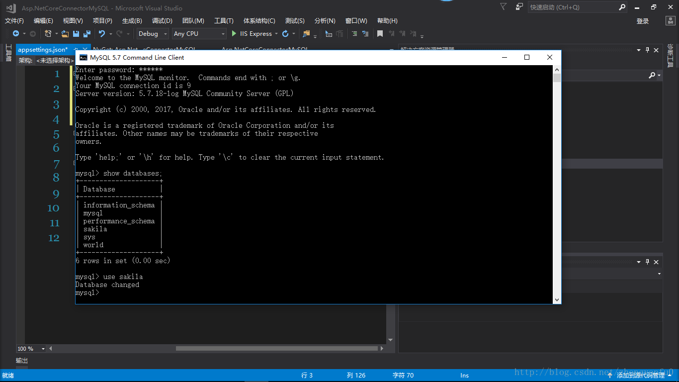Open the 测试(S) menu

click(x=295, y=21)
